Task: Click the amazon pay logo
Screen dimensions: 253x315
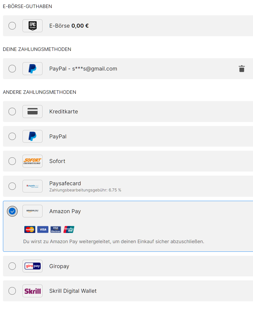Action: pos(32,211)
